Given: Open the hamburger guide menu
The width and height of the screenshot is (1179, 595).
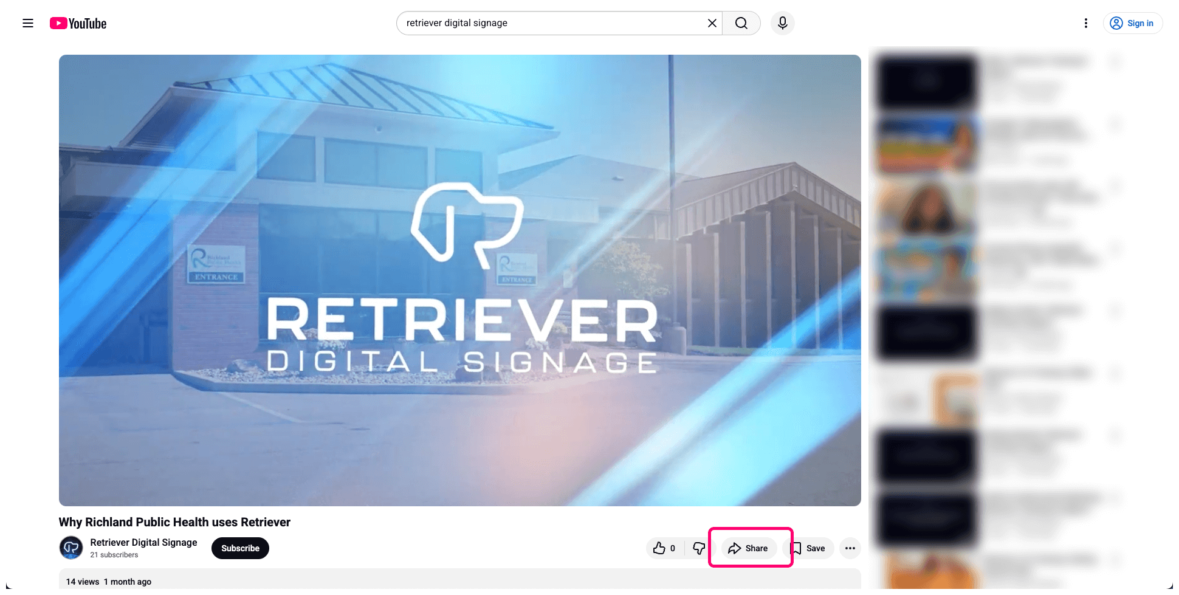Looking at the screenshot, I should click(28, 23).
